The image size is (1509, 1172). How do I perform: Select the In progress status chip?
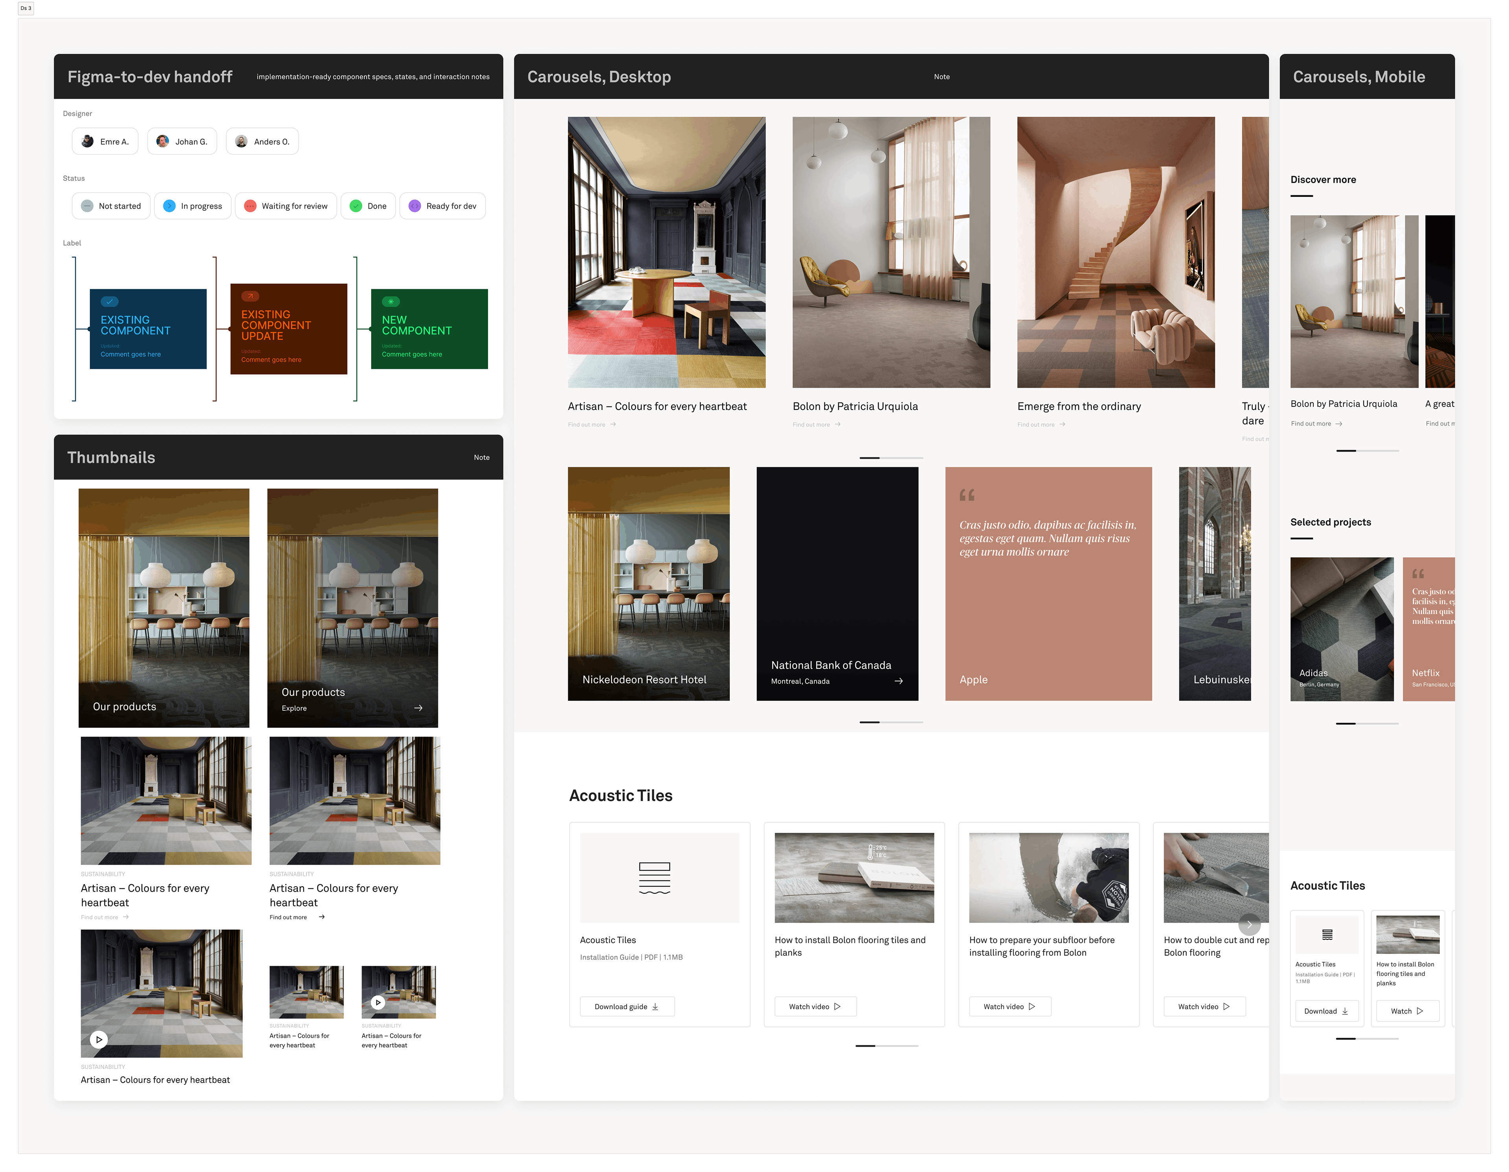pyautogui.click(x=193, y=206)
